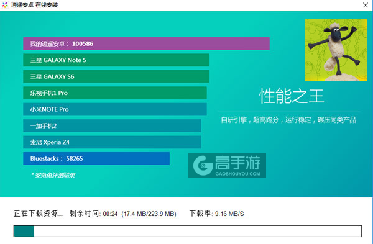Image resolution: width=373 pixels, height=244 pixels.
Task: Click the 逍遥安卓 在线安装 window title
Action: coord(34,5)
